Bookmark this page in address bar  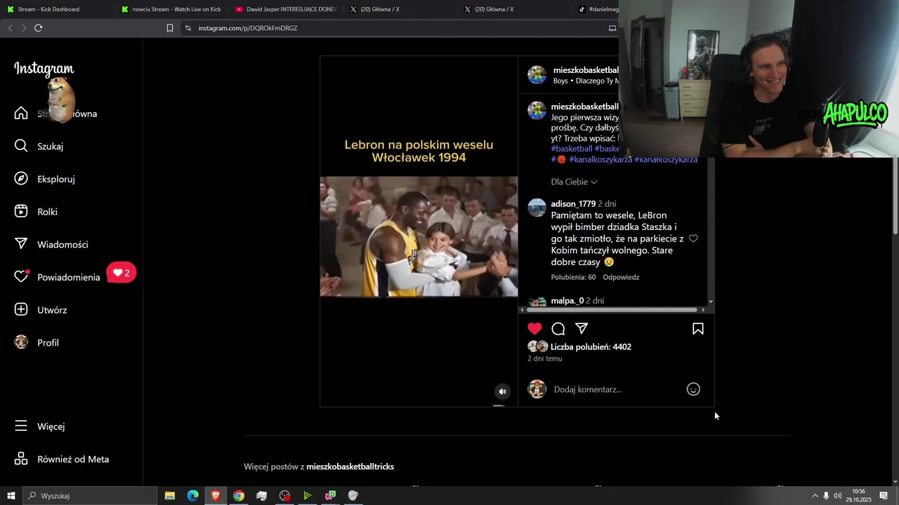(x=169, y=28)
